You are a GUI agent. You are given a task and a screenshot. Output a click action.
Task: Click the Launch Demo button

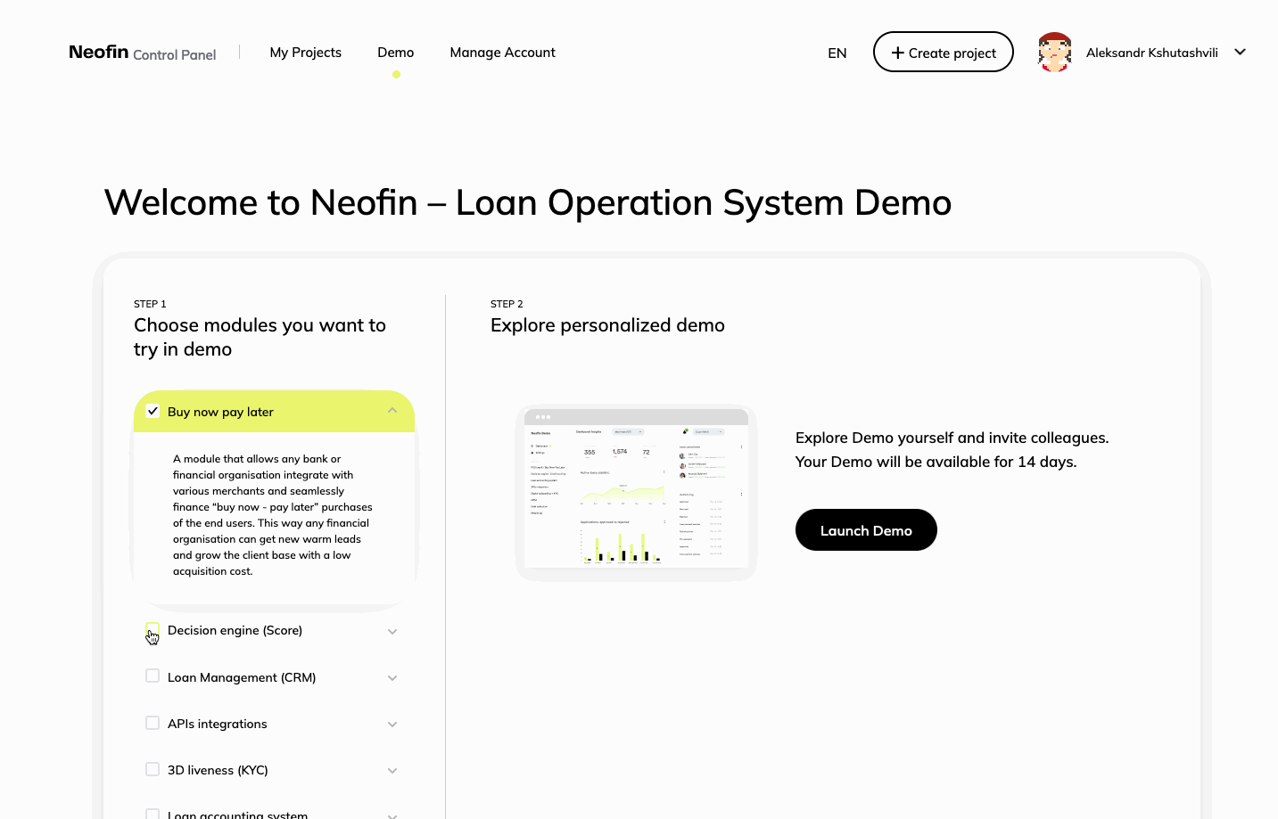click(x=866, y=529)
